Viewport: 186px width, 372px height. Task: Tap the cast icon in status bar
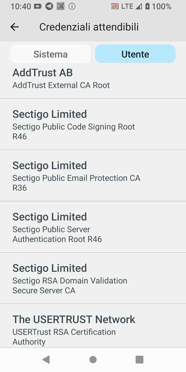coord(115,7)
